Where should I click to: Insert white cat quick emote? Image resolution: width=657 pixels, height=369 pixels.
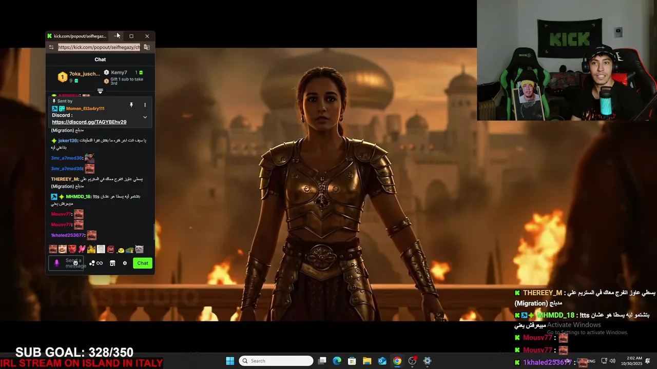tap(139, 249)
